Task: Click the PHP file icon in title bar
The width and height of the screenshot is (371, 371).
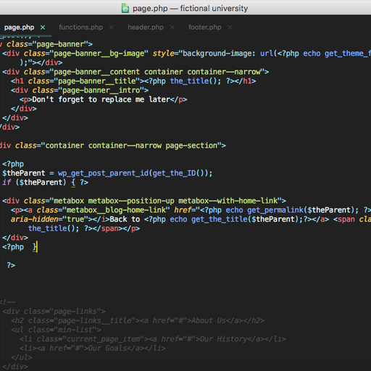Action: click(x=125, y=8)
